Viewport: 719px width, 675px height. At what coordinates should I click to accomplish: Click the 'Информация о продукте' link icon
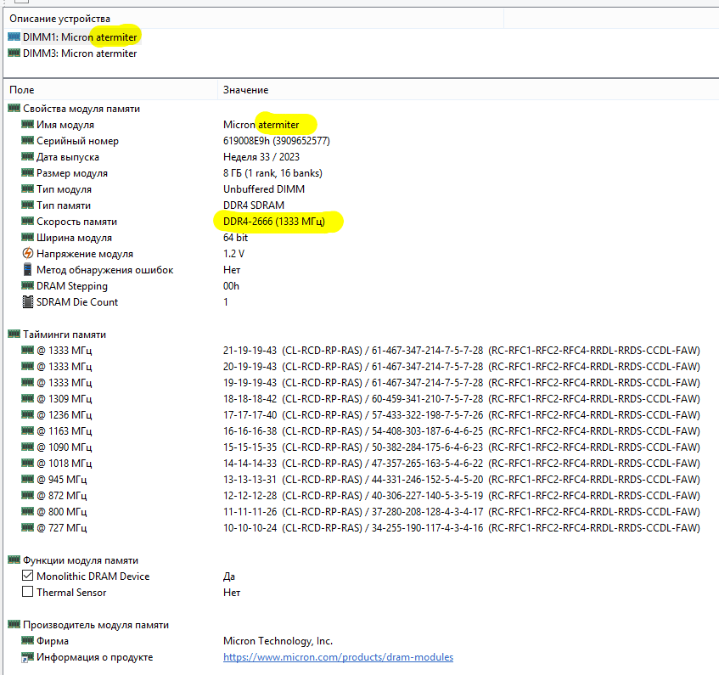(x=27, y=657)
